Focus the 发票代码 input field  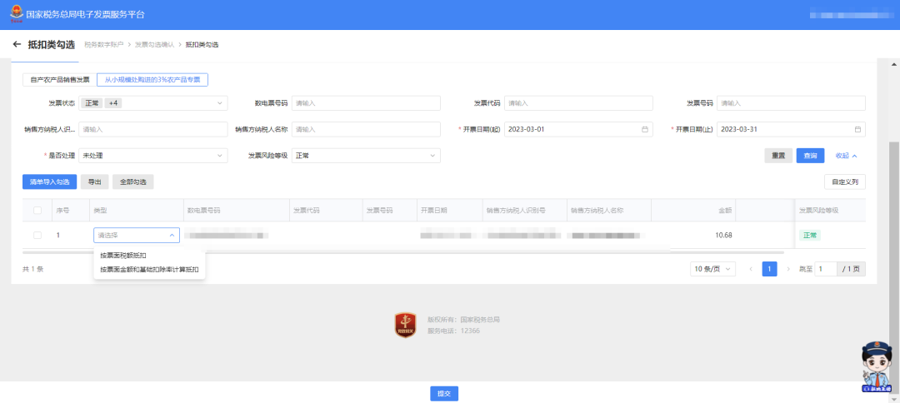578,103
